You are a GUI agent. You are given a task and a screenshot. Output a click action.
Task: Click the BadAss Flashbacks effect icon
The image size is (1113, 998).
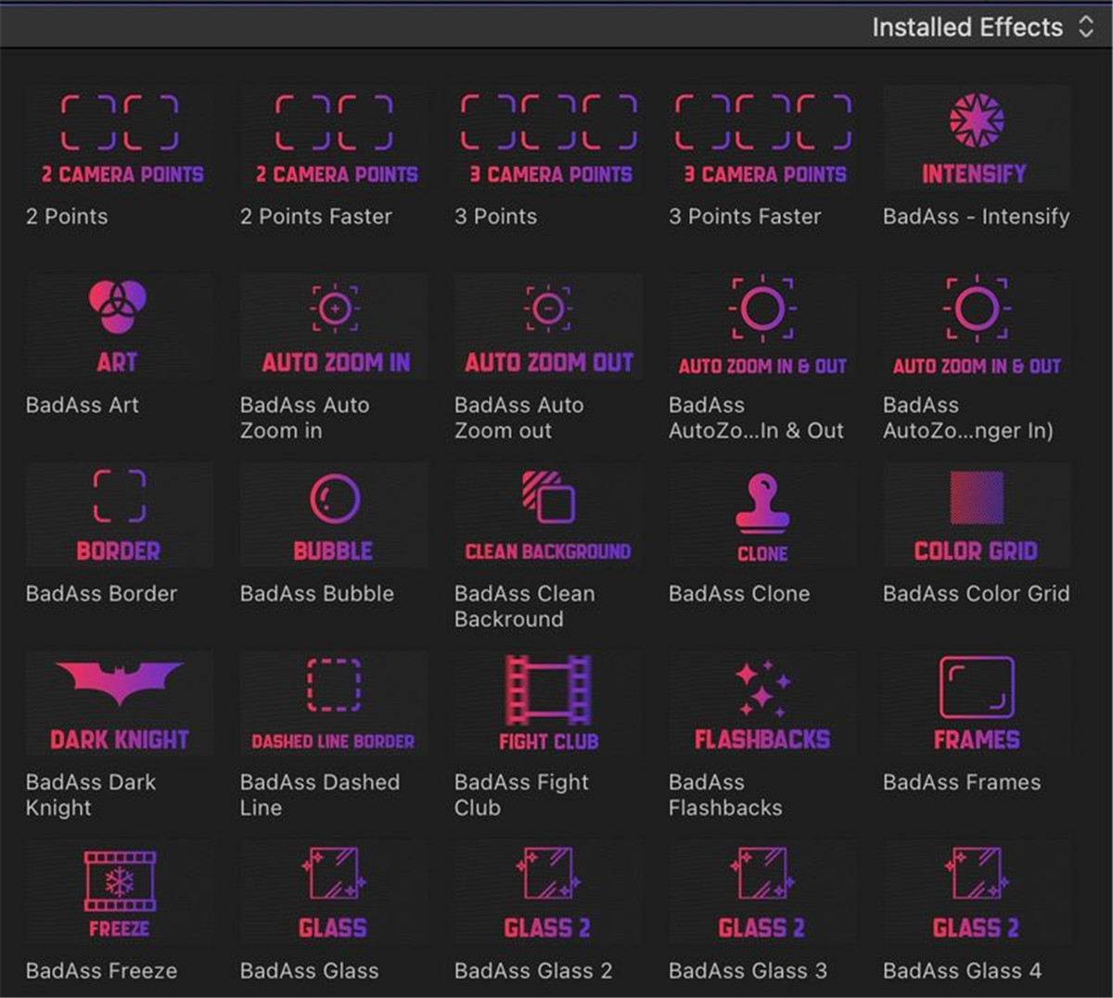click(762, 703)
